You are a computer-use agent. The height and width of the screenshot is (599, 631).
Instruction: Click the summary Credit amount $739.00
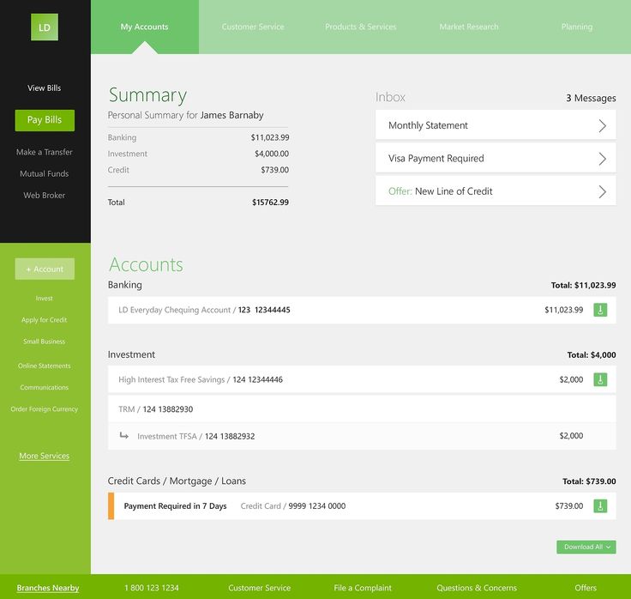[x=275, y=170]
